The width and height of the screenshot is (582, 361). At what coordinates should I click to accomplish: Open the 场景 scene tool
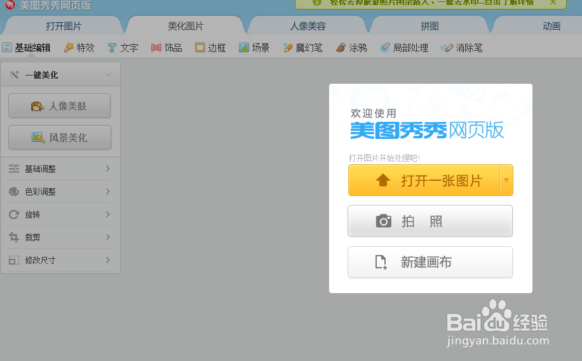254,48
